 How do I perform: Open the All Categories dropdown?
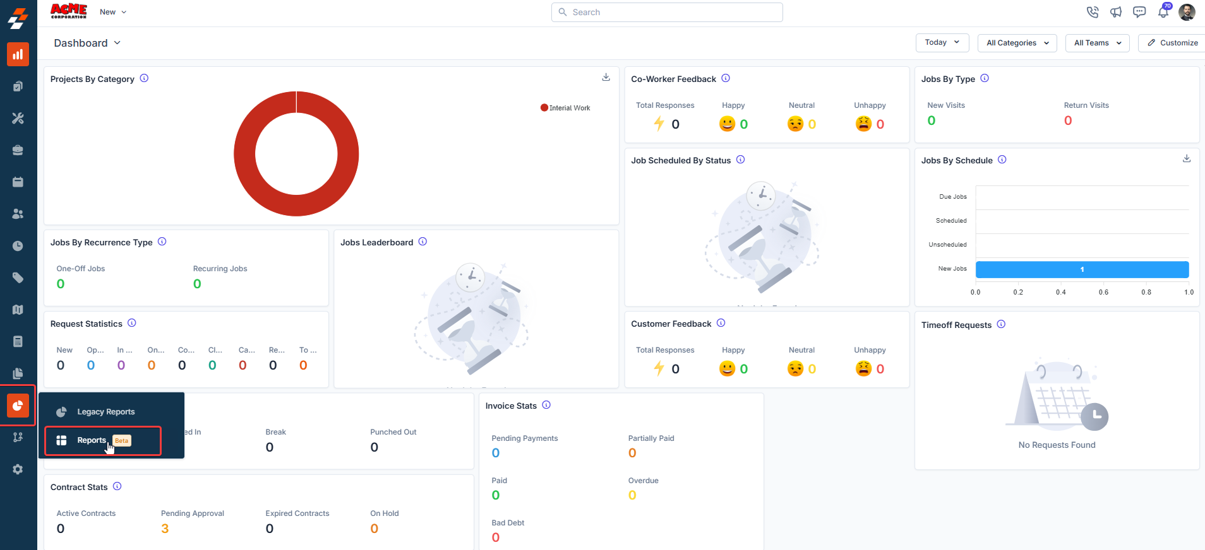tap(1017, 43)
